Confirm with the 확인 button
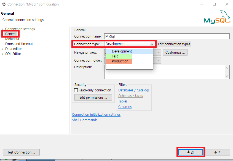Screen dimensions: 233x161 [x=191, y=152]
